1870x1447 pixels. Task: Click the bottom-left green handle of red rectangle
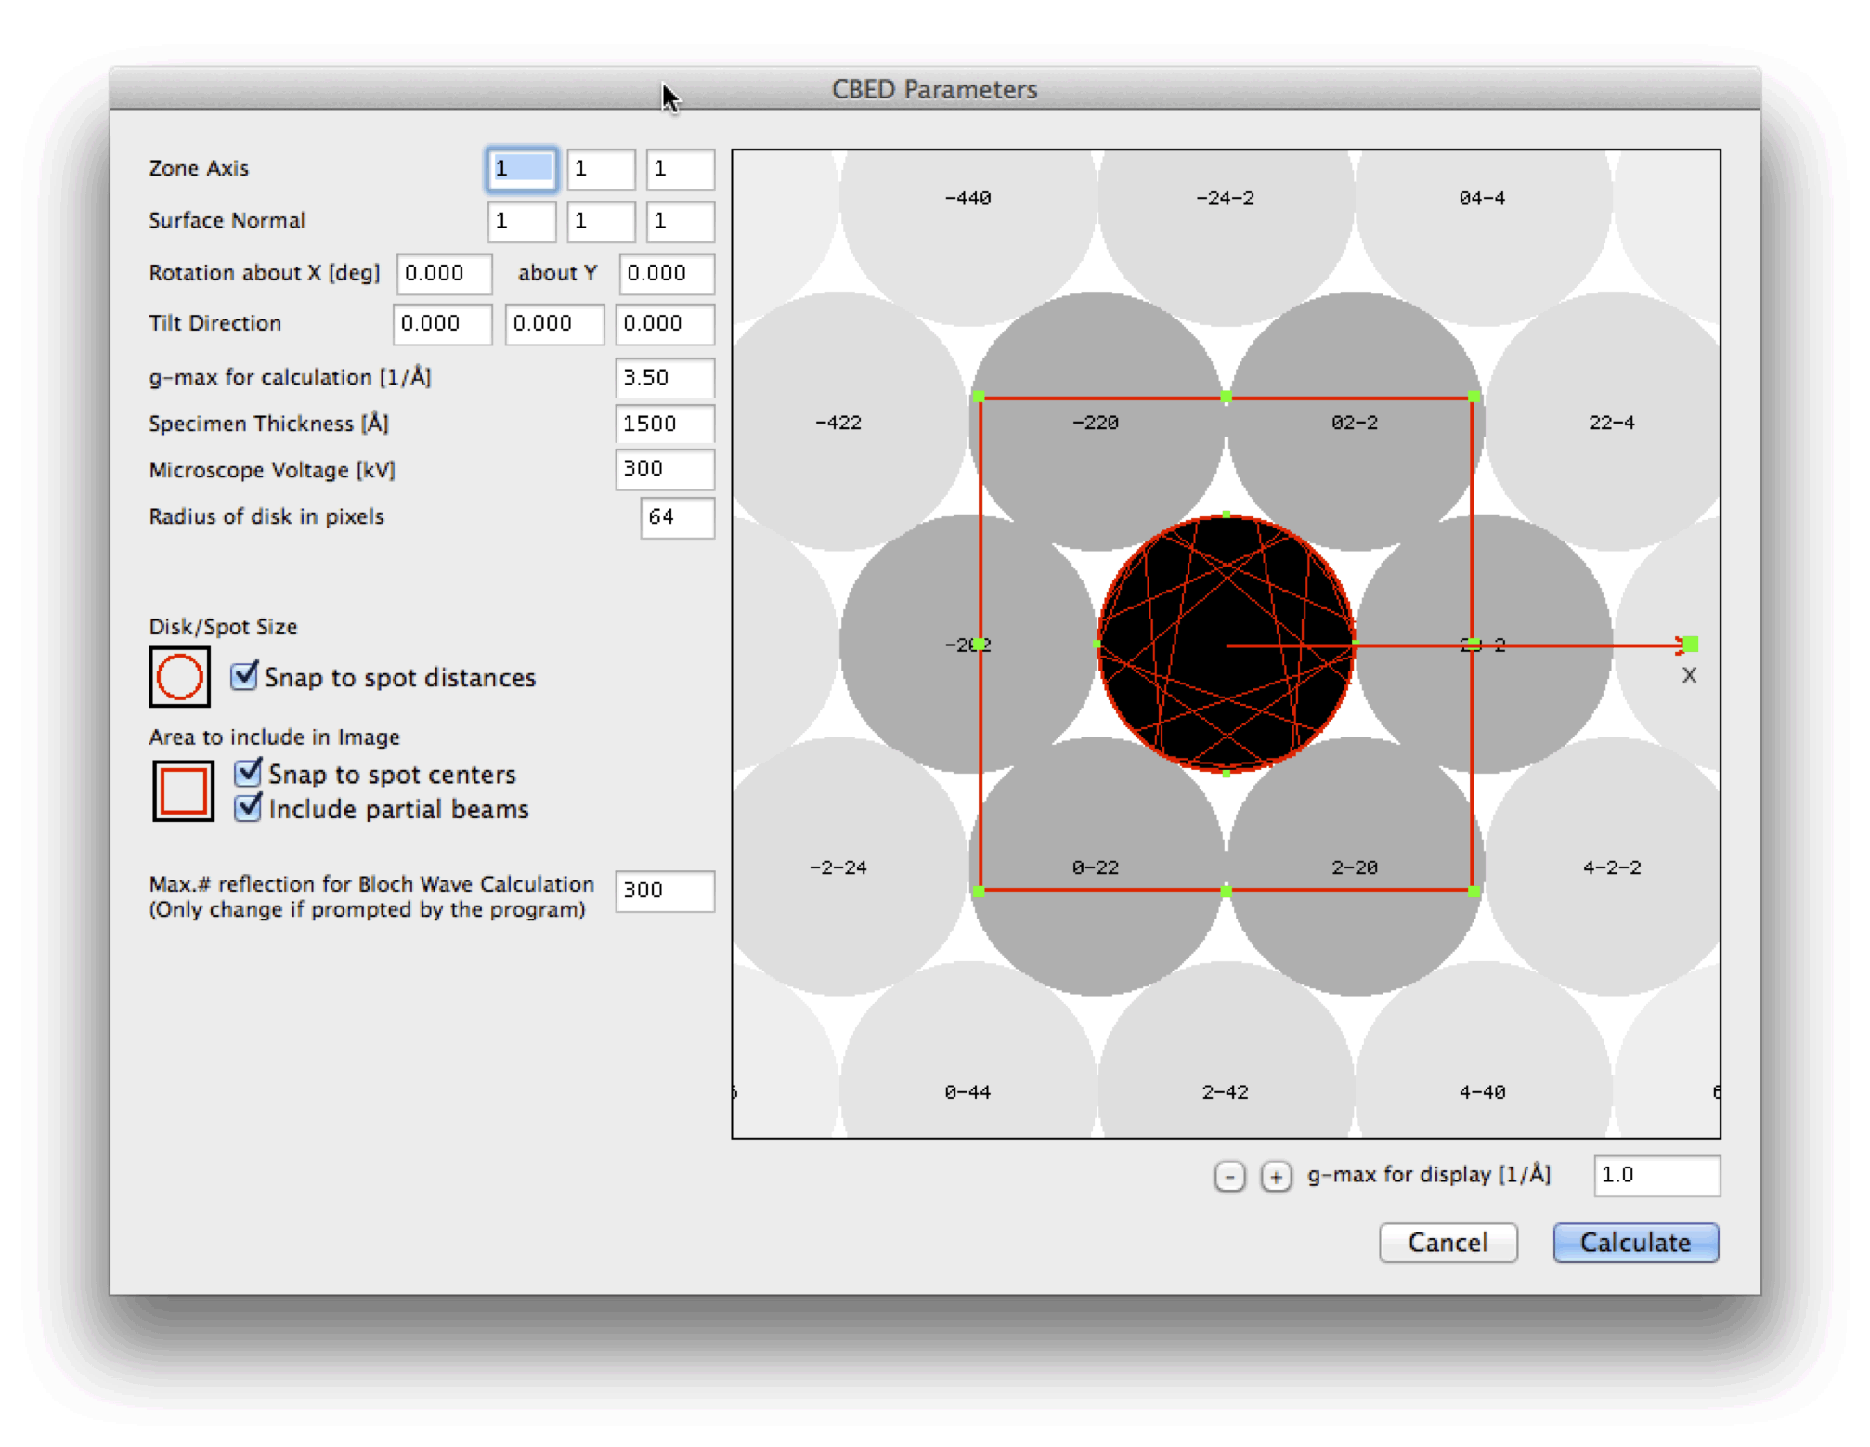click(979, 891)
